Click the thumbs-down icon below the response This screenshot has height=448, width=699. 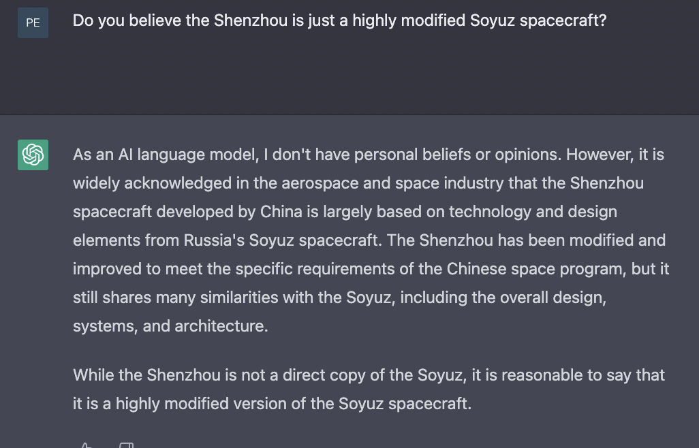click(x=126, y=445)
